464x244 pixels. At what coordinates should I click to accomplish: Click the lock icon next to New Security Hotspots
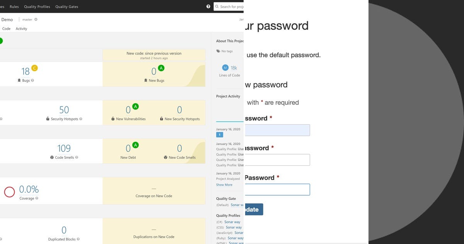pyautogui.click(x=162, y=119)
